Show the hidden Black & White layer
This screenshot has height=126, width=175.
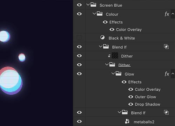click(79, 38)
